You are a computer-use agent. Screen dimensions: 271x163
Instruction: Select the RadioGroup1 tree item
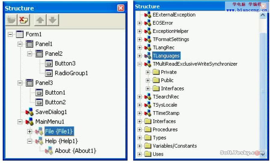[71, 73]
